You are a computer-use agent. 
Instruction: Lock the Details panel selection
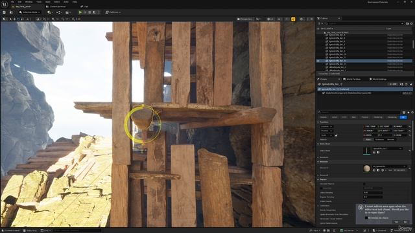pos(411,84)
